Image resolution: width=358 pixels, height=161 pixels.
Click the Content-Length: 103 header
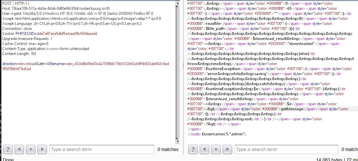[x=19, y=54]
